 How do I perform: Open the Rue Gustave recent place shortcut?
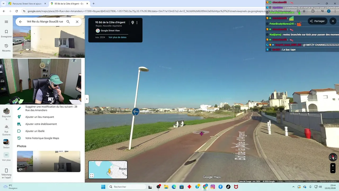pyautogui.click(x=6, y=130)
